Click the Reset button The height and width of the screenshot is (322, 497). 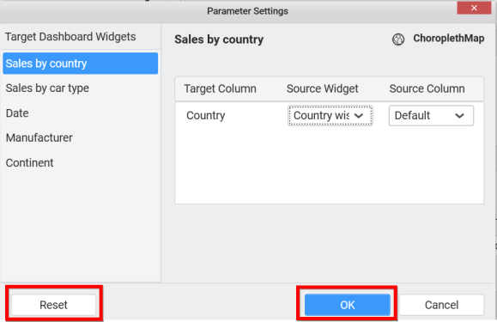[53, 305]
